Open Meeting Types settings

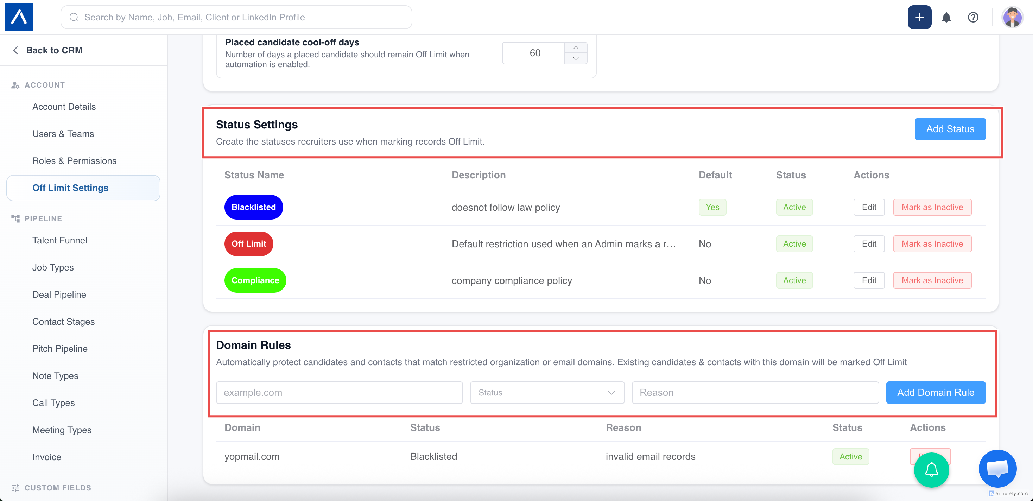pyautogui.click(x=62, y=430)
